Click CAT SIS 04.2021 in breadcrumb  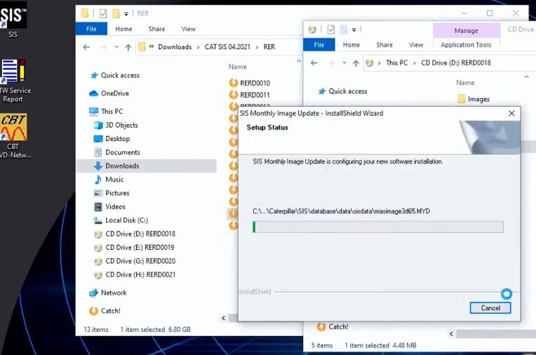tap(227, 47)
